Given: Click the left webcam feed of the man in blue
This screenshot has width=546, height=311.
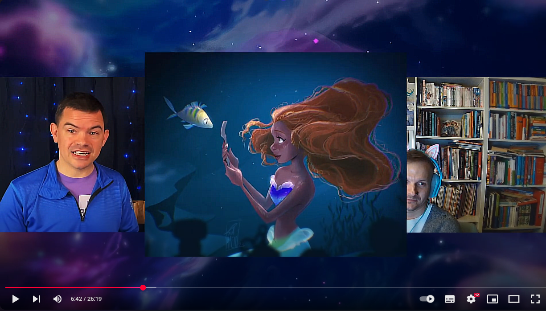Looking at the screenshot, I should point(72,155).
